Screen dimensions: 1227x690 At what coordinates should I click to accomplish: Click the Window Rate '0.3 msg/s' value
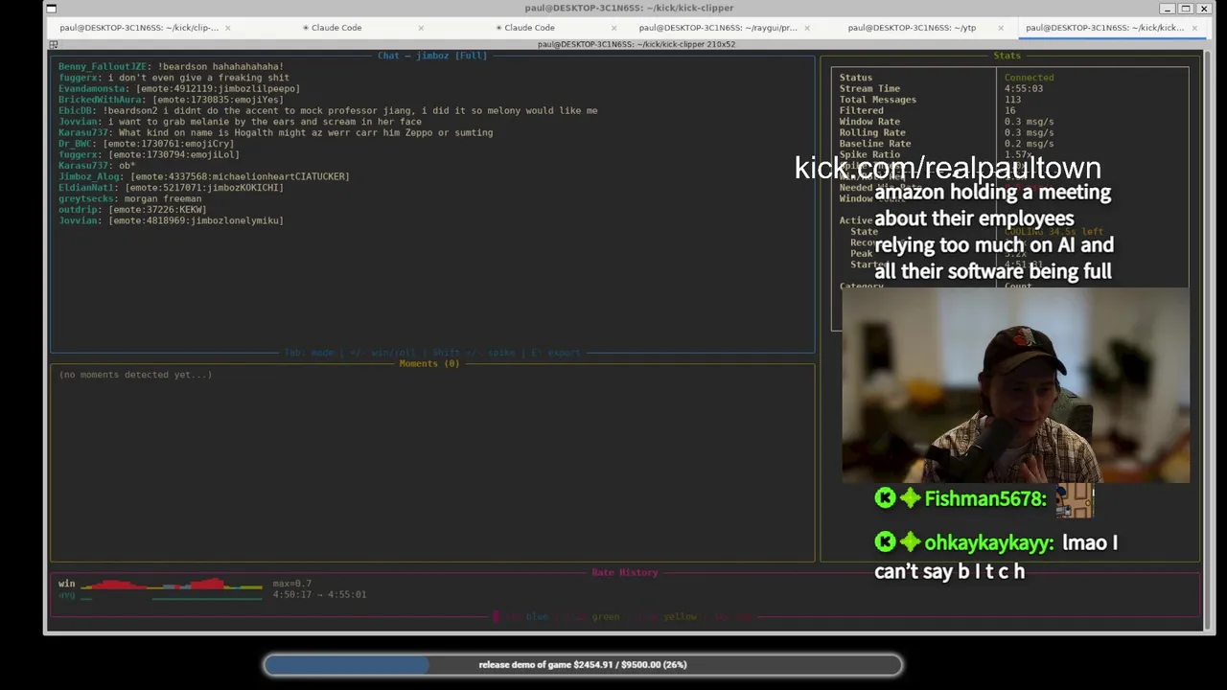point(1029,122)
